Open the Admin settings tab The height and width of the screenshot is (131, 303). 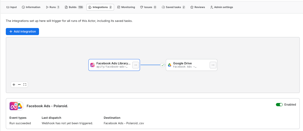point(221,7)
